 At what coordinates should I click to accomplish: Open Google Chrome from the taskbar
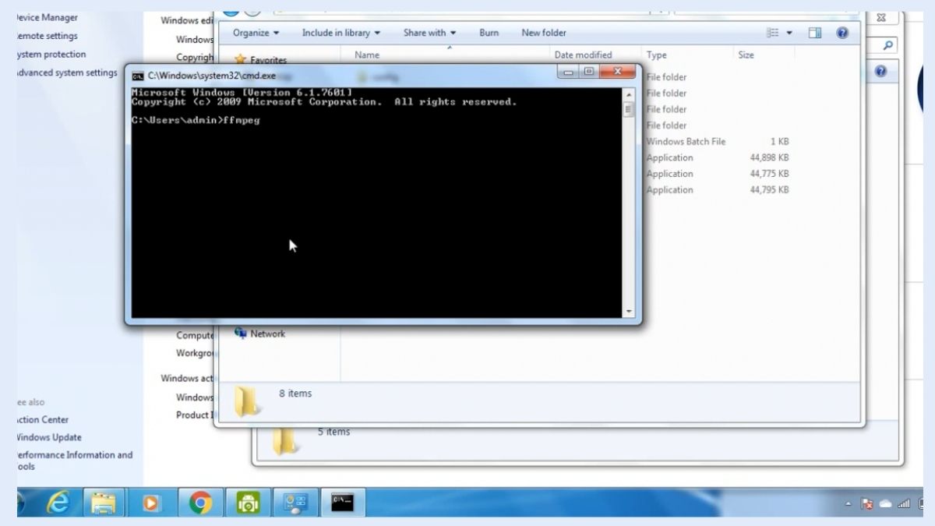(200, 503)
